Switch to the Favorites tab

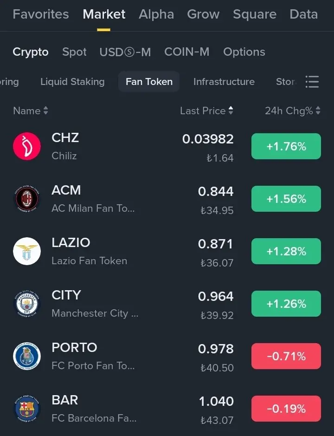41,14
